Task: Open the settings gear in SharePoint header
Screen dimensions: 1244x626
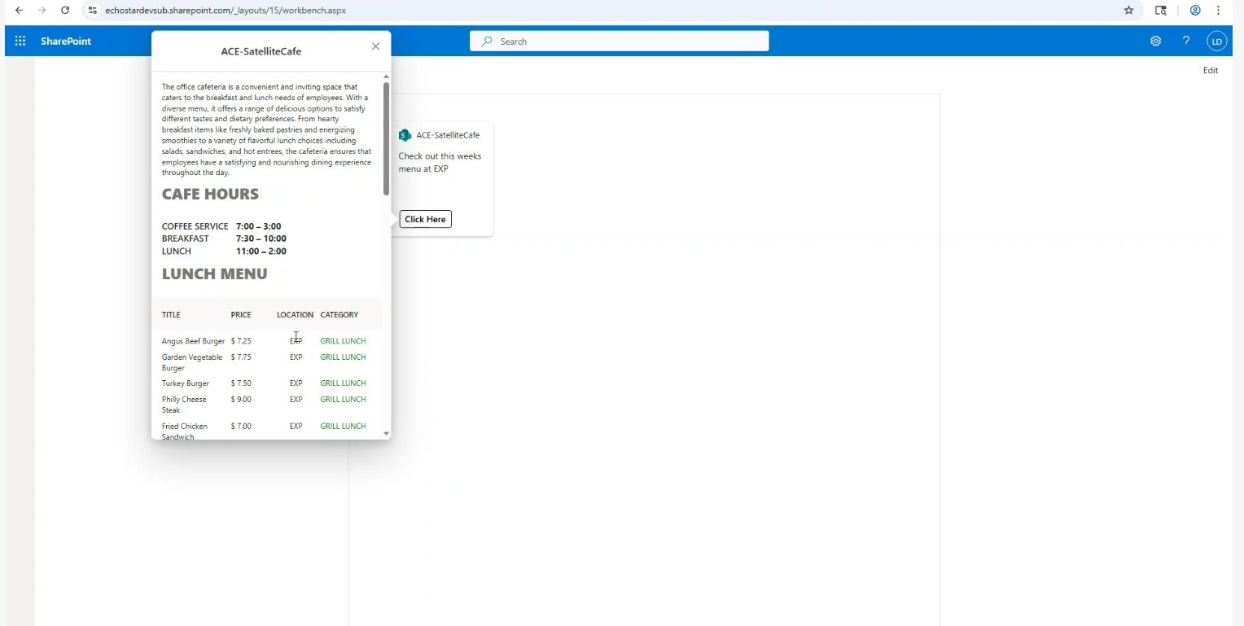Action: coord(1155,41)
